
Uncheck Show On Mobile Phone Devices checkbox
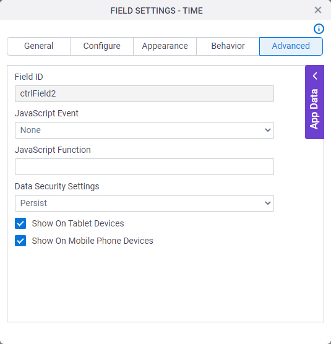pyautogui.click(x=20, y=241)
